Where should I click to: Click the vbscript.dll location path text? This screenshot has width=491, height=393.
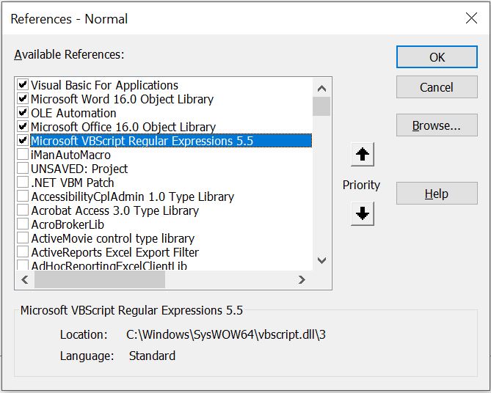(226, 334)
